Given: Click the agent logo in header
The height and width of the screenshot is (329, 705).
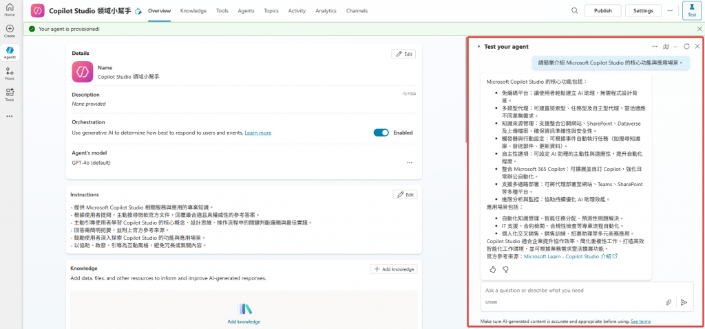Looking at the screenshot, I should (37, 11).
